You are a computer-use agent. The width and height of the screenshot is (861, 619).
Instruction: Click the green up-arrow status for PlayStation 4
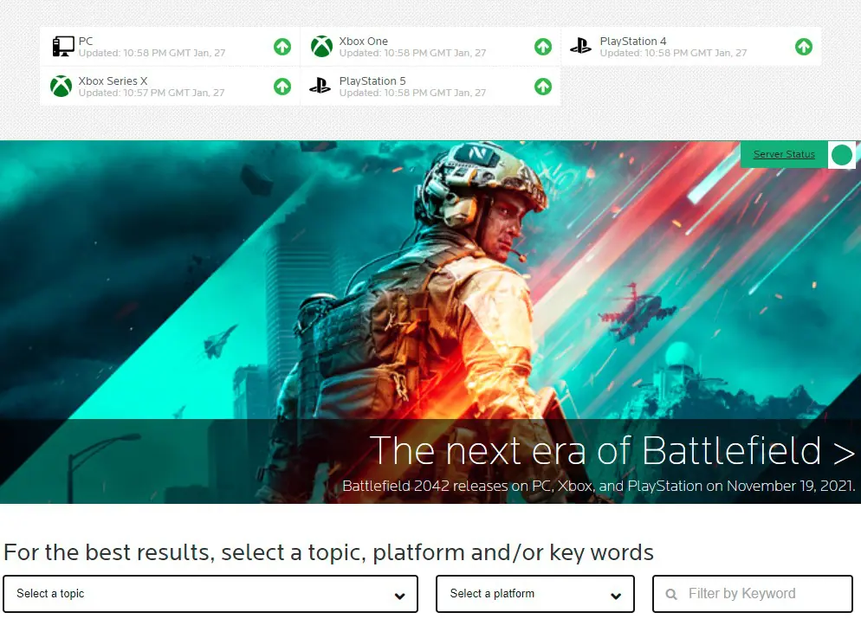pos(804,47)
